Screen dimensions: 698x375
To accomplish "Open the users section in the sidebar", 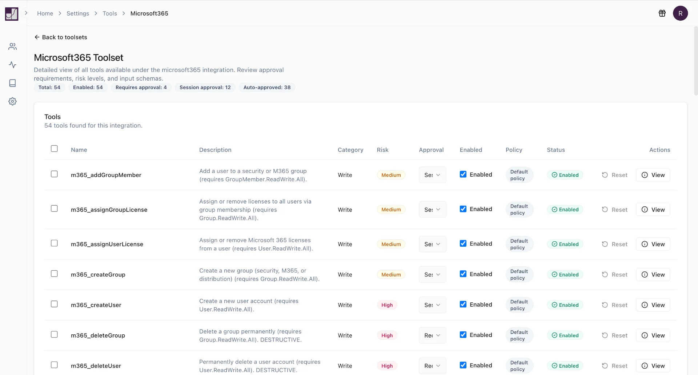I will (x=12, y=47).
